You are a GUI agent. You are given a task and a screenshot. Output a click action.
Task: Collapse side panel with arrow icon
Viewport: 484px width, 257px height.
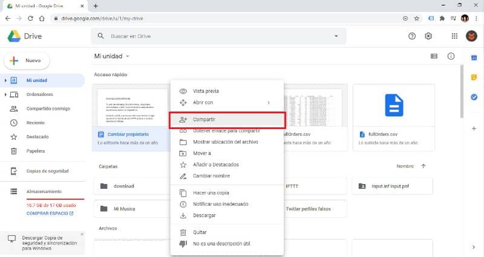[x=474, y=247]
